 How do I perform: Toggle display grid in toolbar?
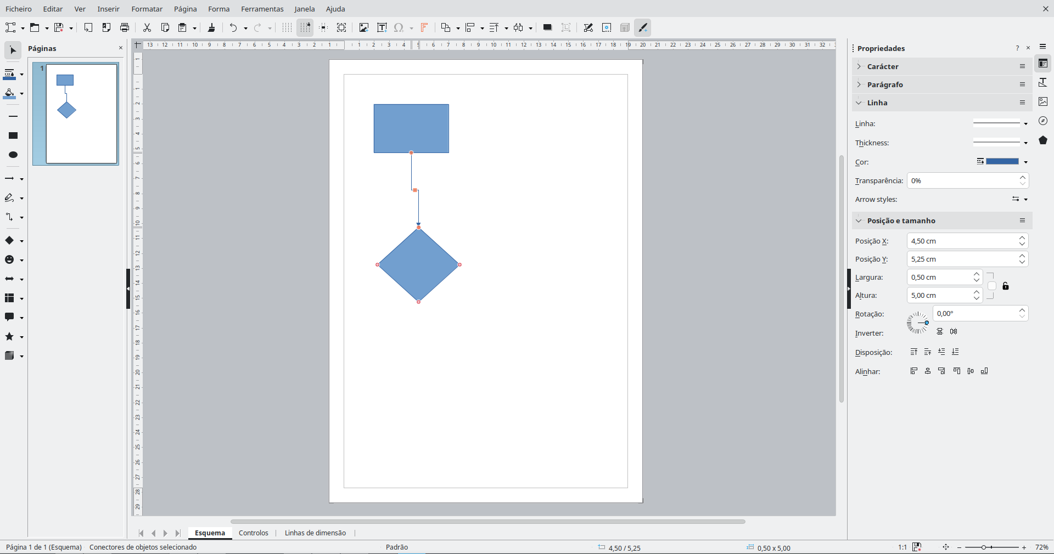[x=287, y=27]
